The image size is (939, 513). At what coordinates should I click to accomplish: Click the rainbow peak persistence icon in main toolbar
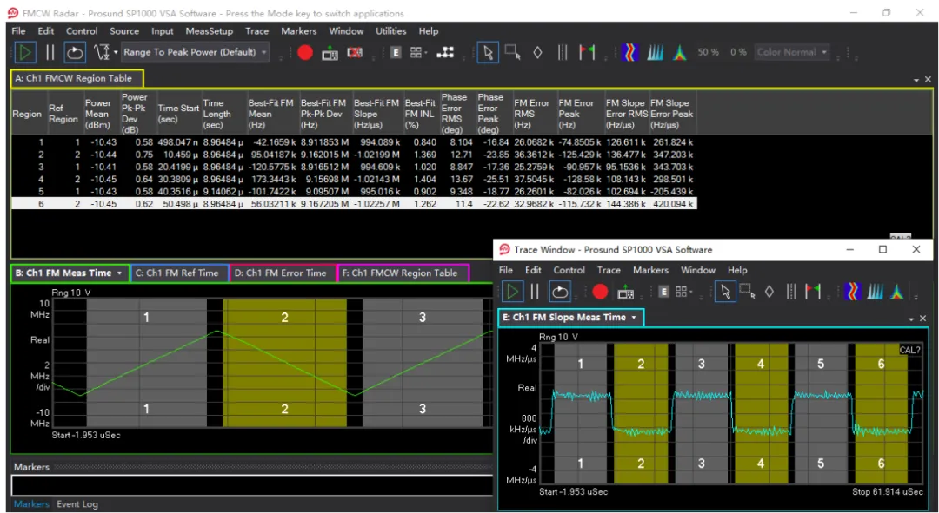[680, 53]
